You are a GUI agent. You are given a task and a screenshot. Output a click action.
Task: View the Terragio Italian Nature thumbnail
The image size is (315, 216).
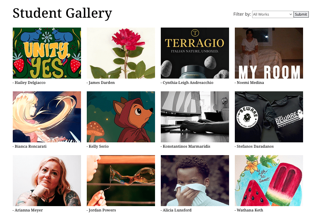click(x=195, y=53)
